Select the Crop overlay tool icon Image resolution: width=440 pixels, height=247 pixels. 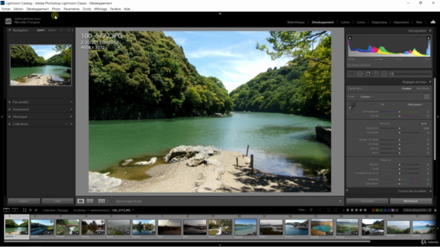(351, 74)
